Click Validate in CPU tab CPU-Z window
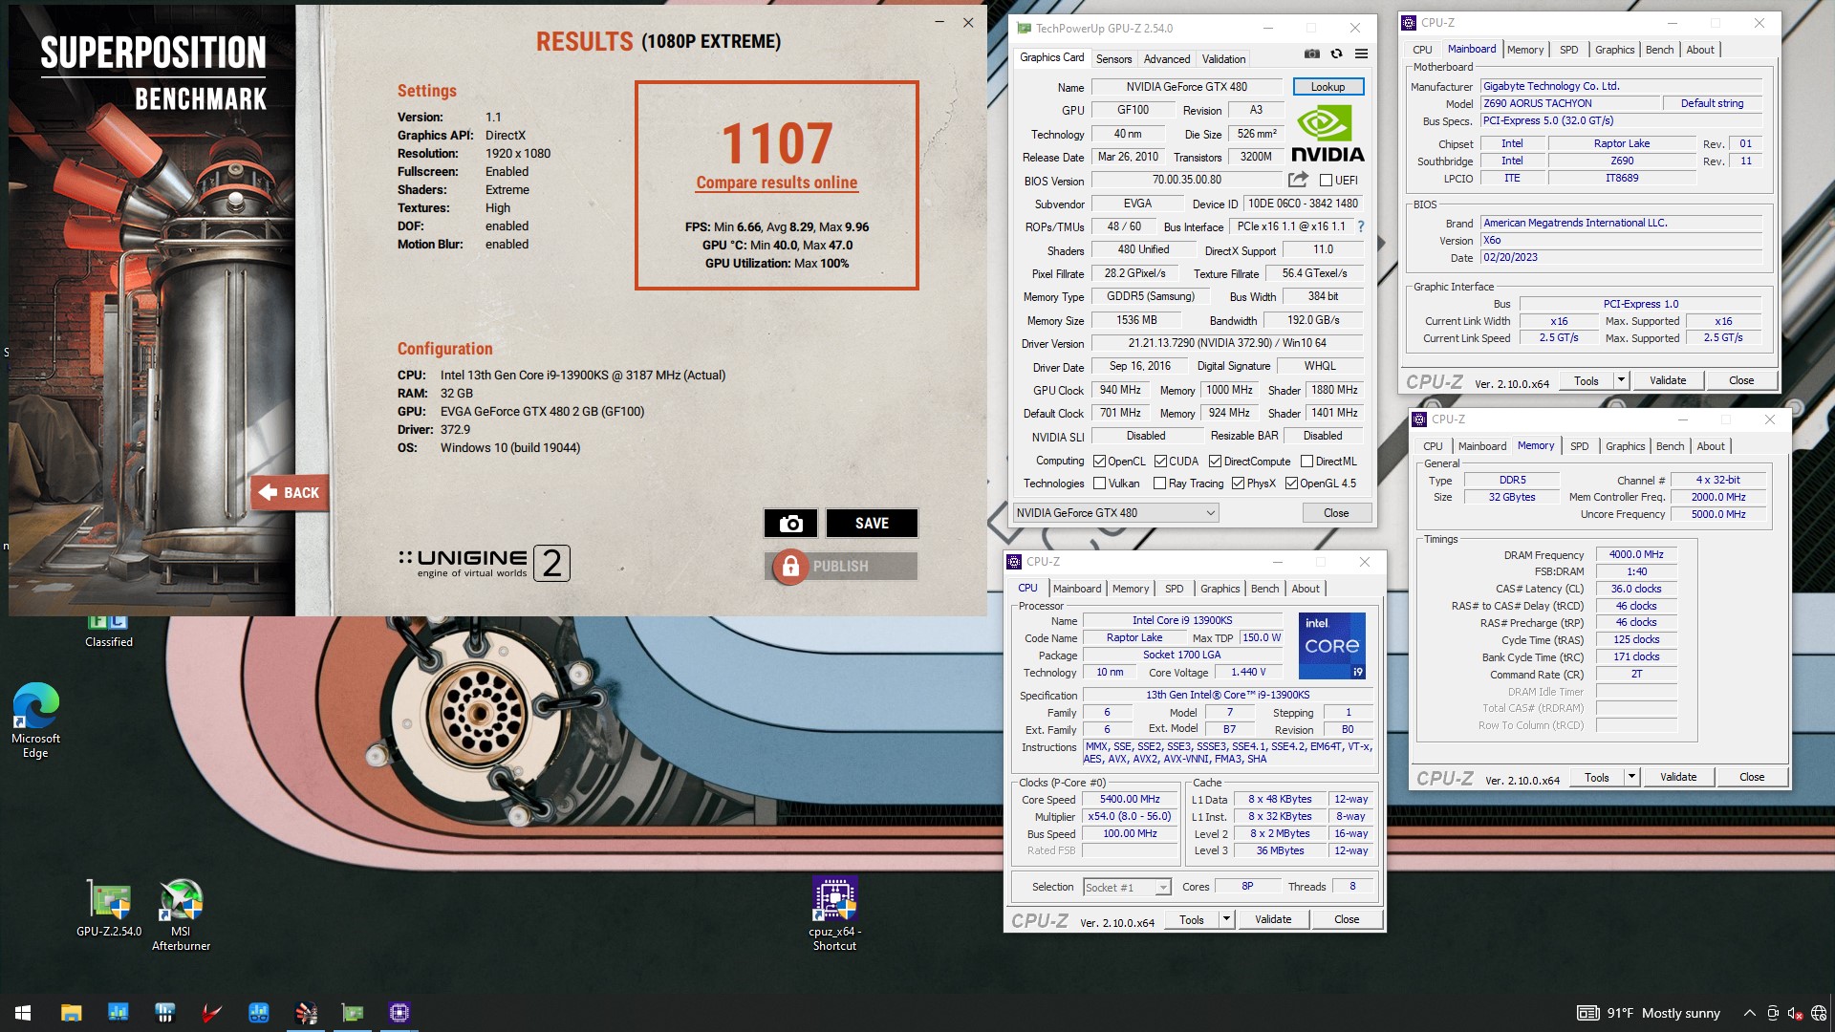Viewport: 1835px width, 1032px height. pyautogui.click(x=1272, y=919)
